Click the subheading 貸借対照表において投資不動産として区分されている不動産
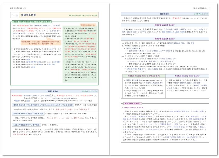The width and height of the screenshot is (219, 158). tap(43, 105)
